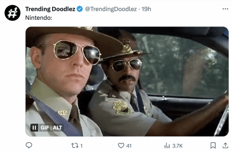Image resolution: width=232 pixels, height=152 pixels.
Task: Click the blue verified badge
Action: 80,9
